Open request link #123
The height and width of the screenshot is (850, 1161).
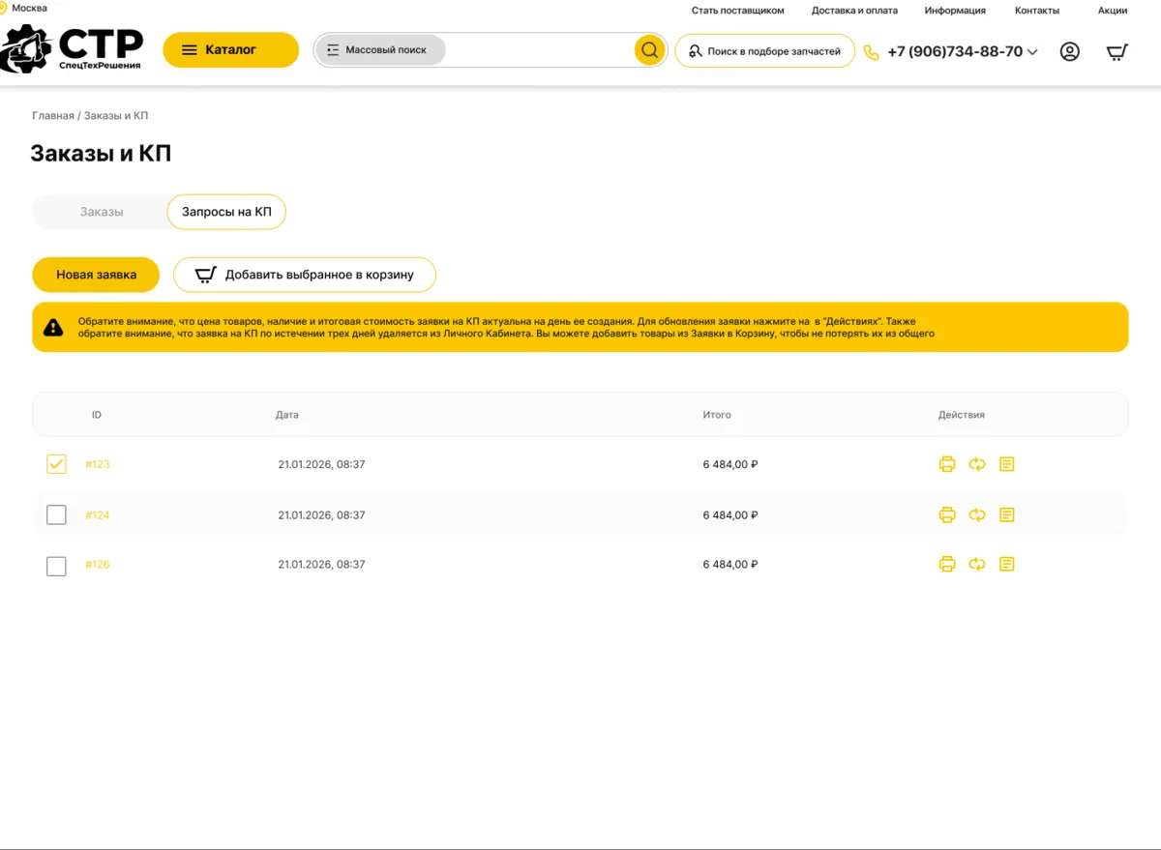98,464
